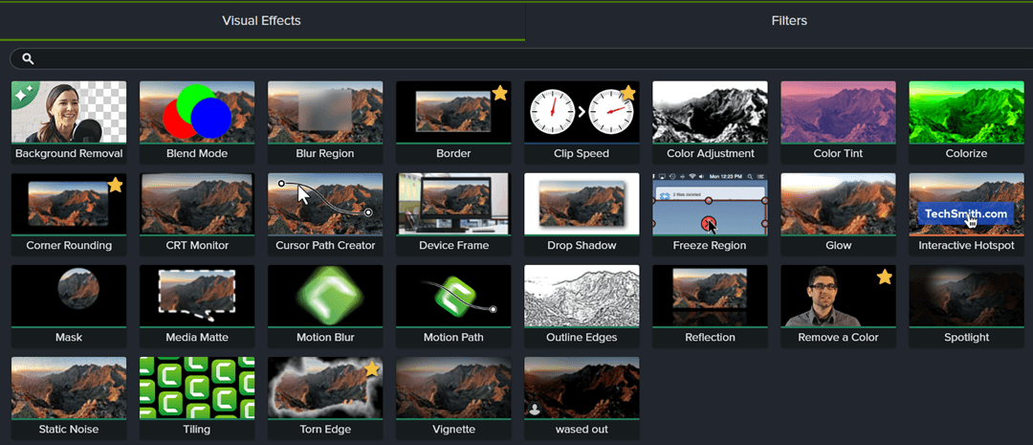The height and width of the screenshot is (445, 1033).
Task: Select the CRT Monitor effect thumbnail
Action: point(197,205)
